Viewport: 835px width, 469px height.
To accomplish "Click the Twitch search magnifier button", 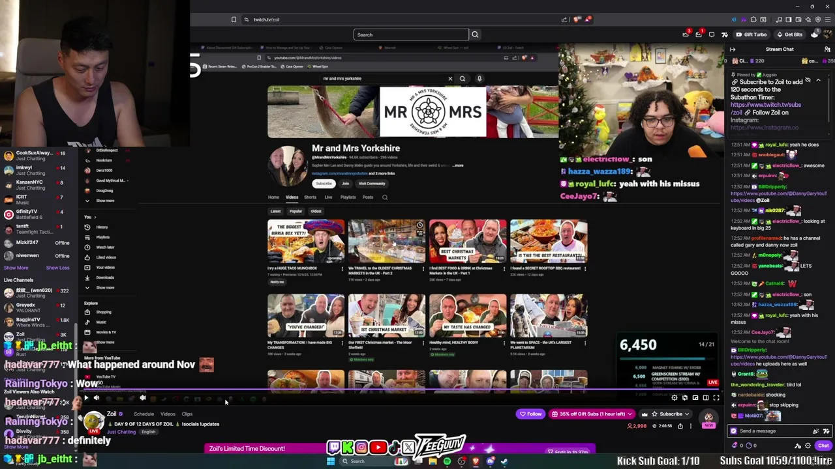I will [475, 35].
